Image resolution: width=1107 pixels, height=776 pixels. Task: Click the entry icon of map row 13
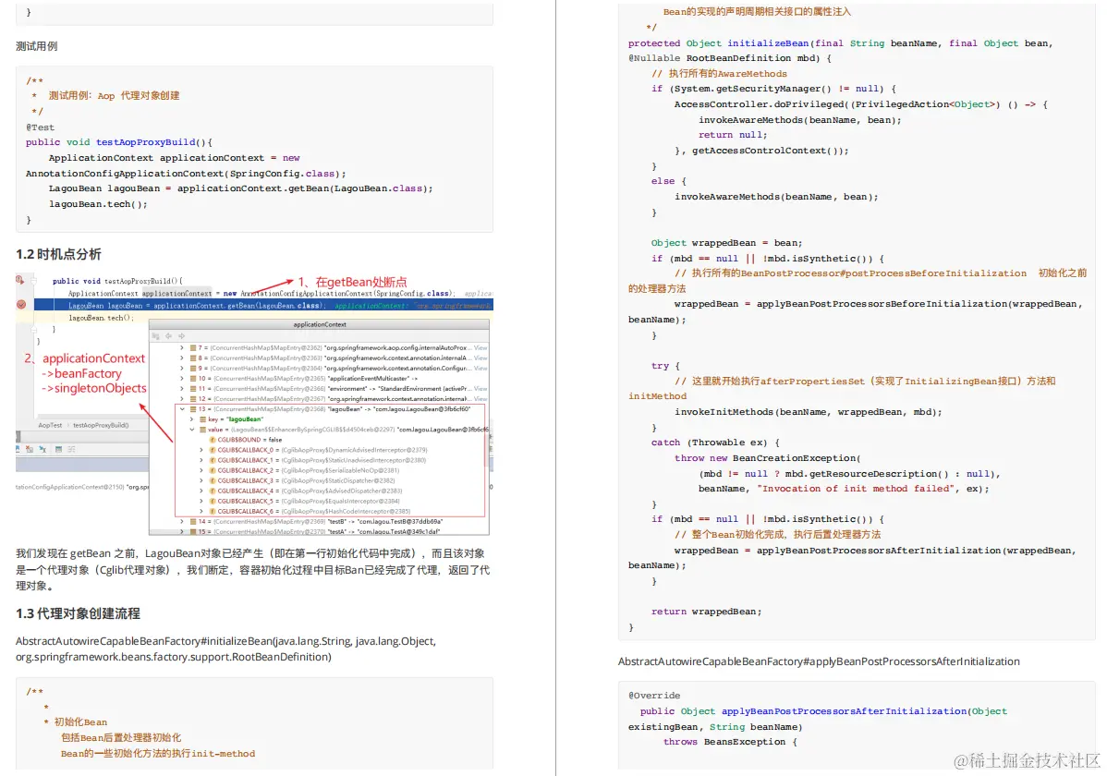(193, 409)
